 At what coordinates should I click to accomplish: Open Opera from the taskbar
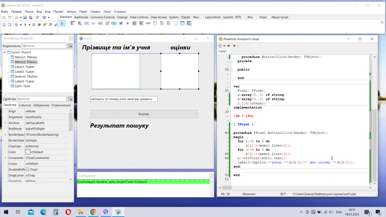point(68,212)
